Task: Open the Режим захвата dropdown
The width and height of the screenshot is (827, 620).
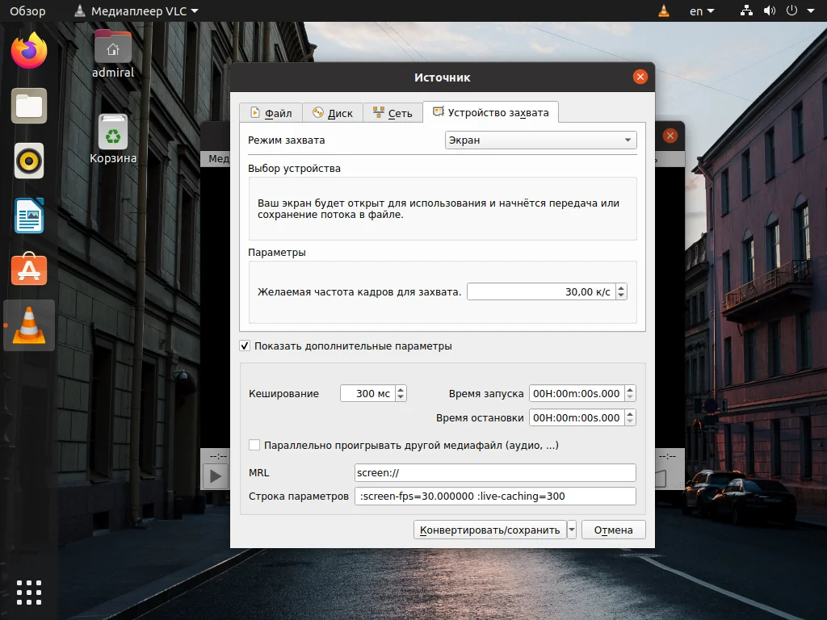Action: pyautogui.click(x=539, y=140)
